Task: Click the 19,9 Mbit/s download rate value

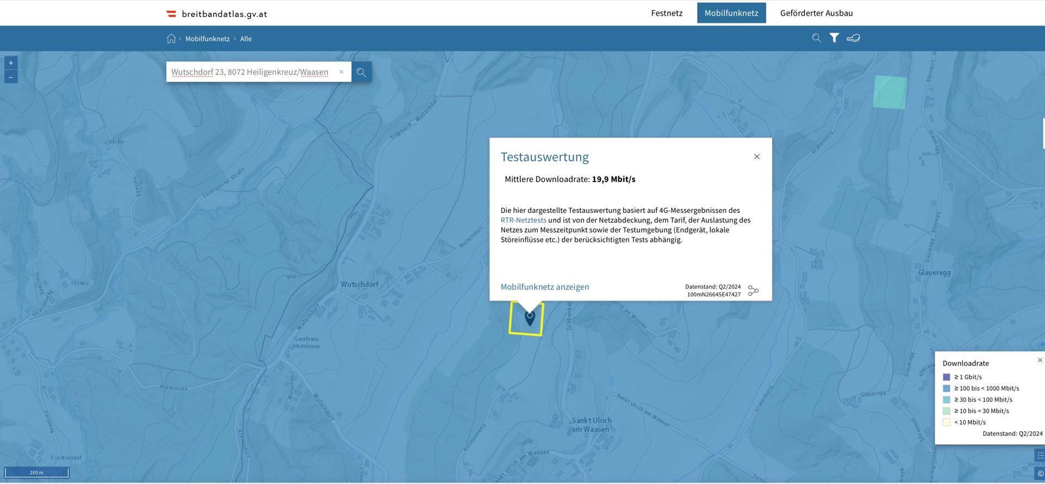Action: 613,179
